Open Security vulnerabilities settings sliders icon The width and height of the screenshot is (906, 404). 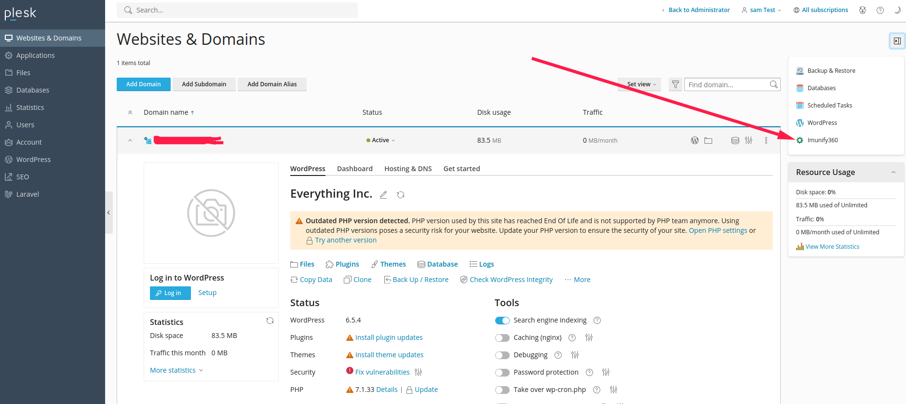pyautogui.click(x=419, y=372)
